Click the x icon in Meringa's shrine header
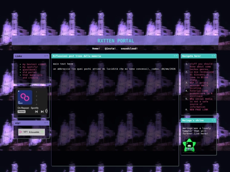The image size is (230, 172). pos(214,120)
